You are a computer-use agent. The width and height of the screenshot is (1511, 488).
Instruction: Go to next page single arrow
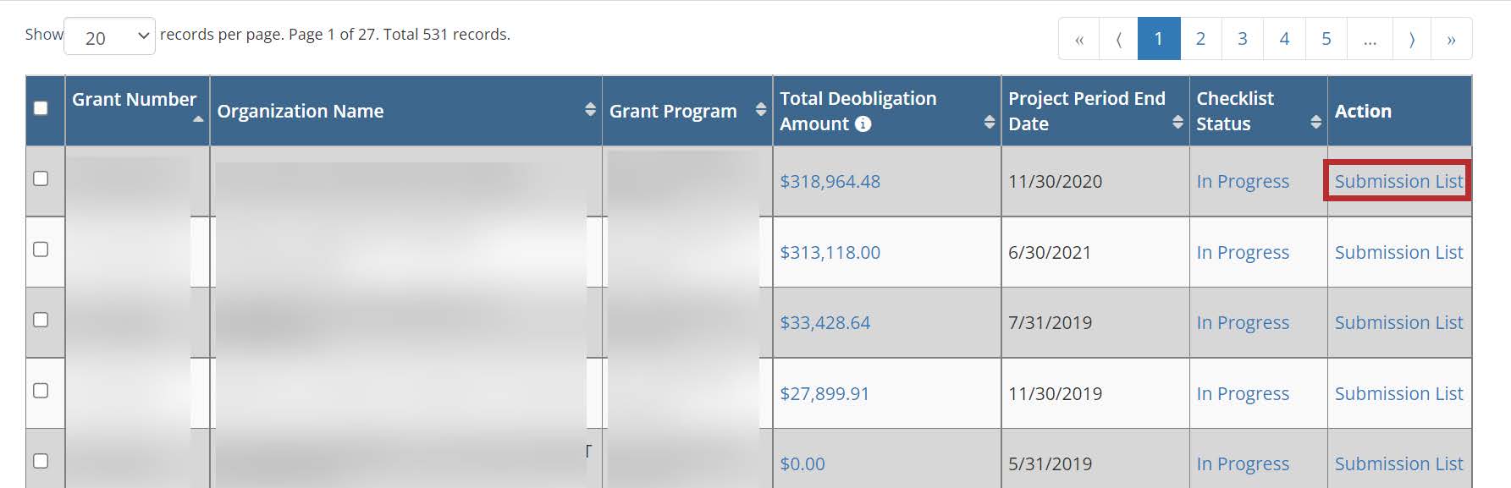[1411, 40]
